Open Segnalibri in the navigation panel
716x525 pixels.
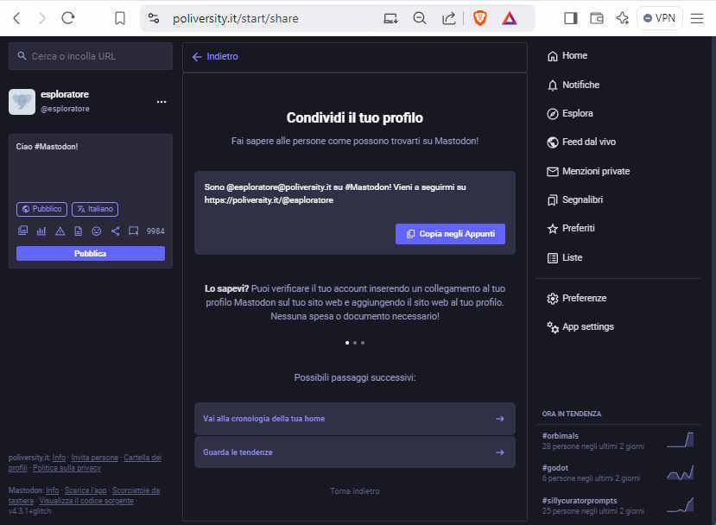574,199
